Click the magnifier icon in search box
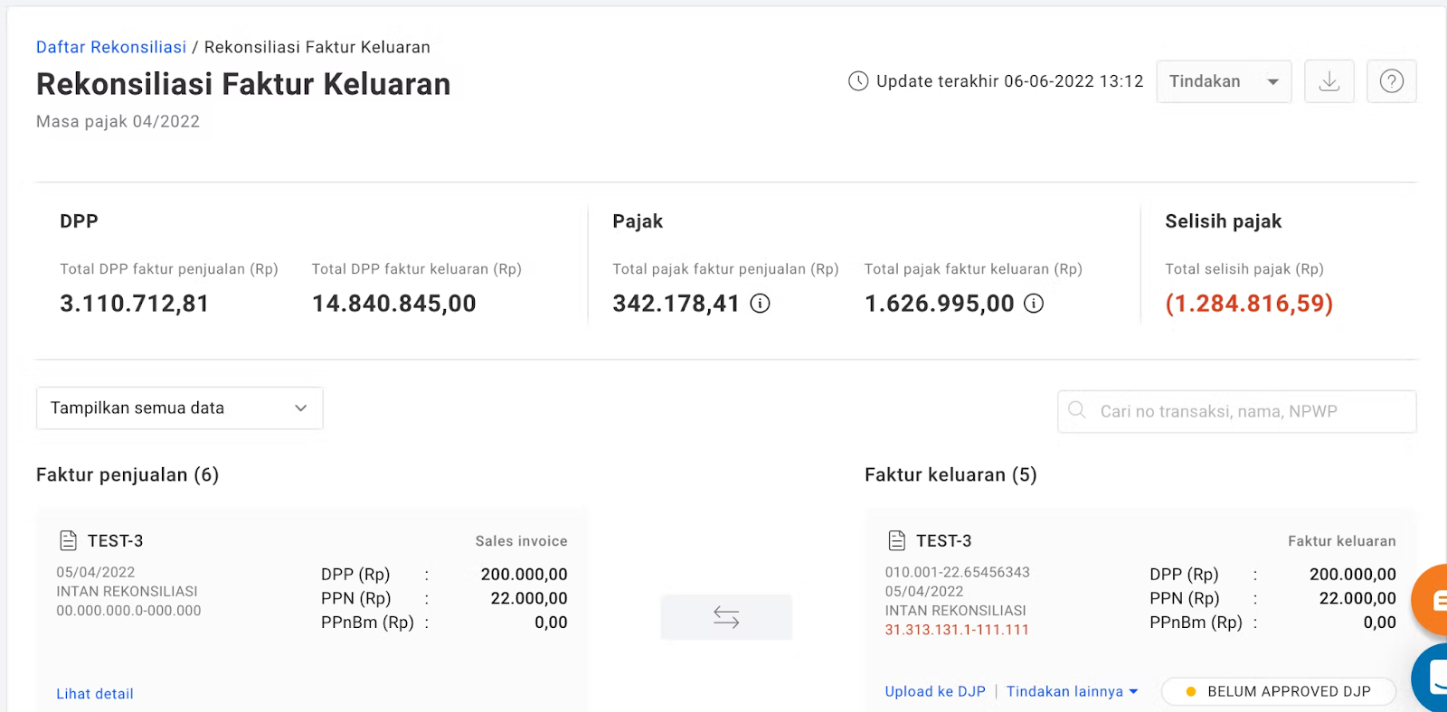The height and width of the screenshot is (712, 1447). coord(1076,410)
